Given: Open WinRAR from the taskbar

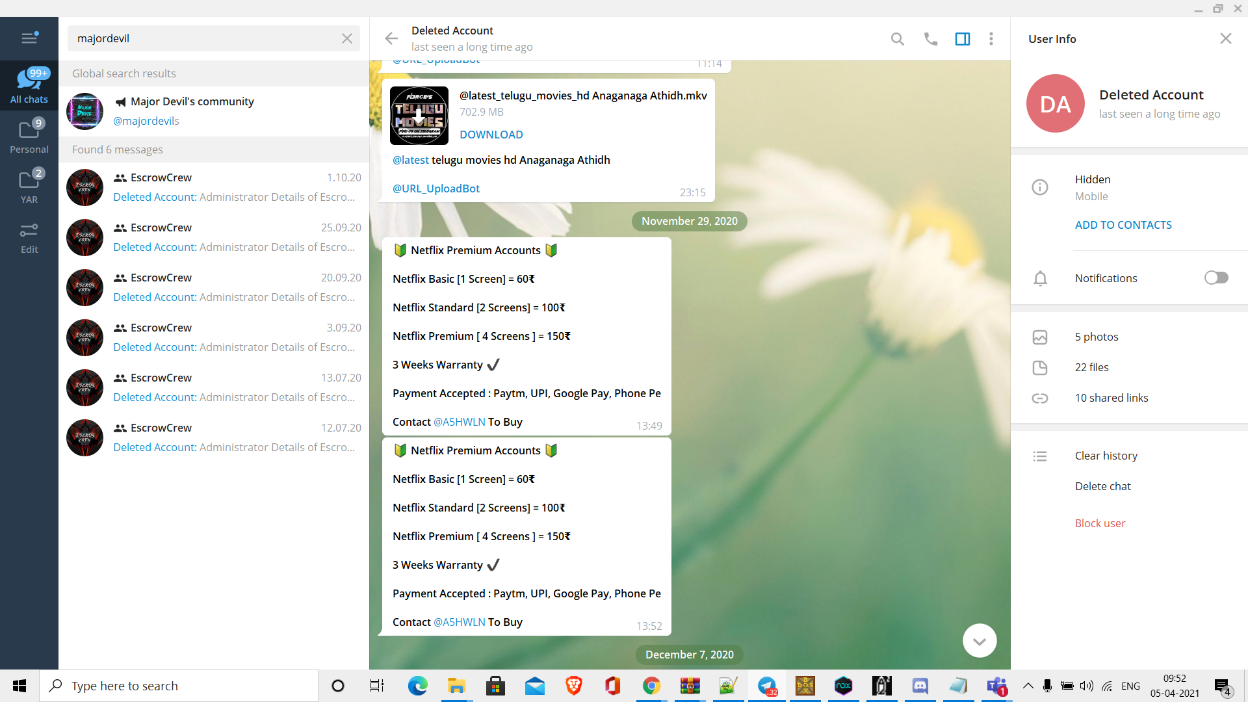Looking at the screenshot, I should 690,686.
